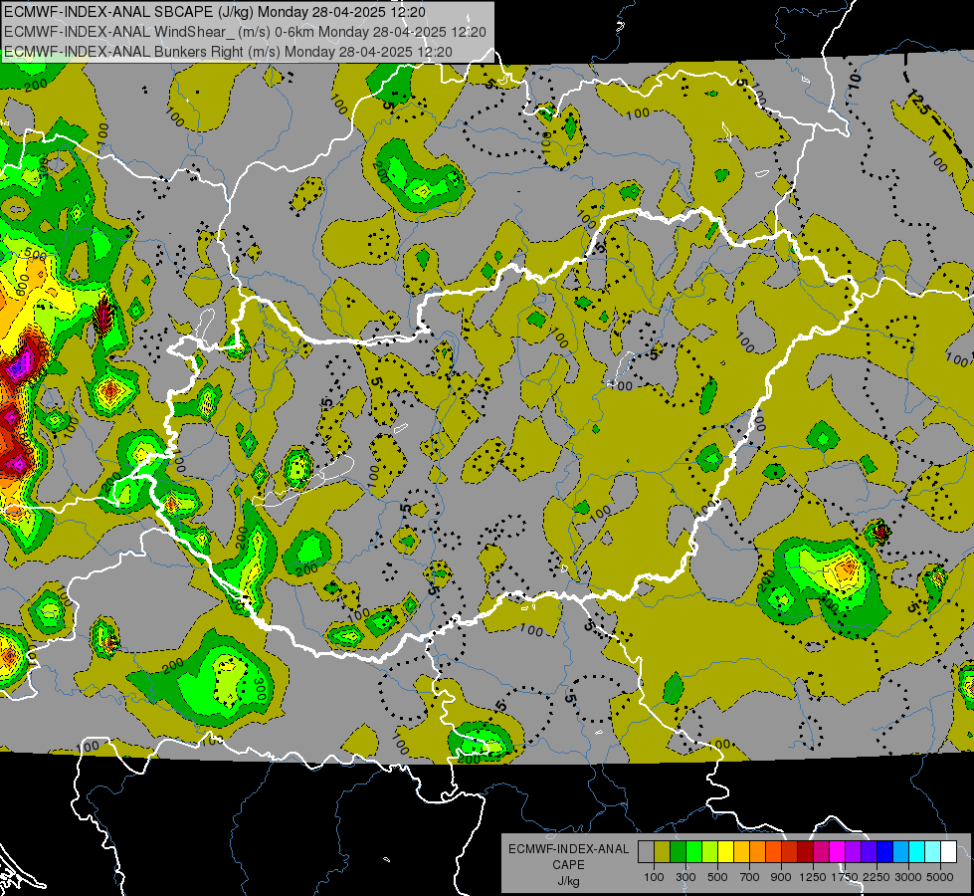Click the grey swatch in CAPE legend
974x896 pixels.
[x=646, y=851]
